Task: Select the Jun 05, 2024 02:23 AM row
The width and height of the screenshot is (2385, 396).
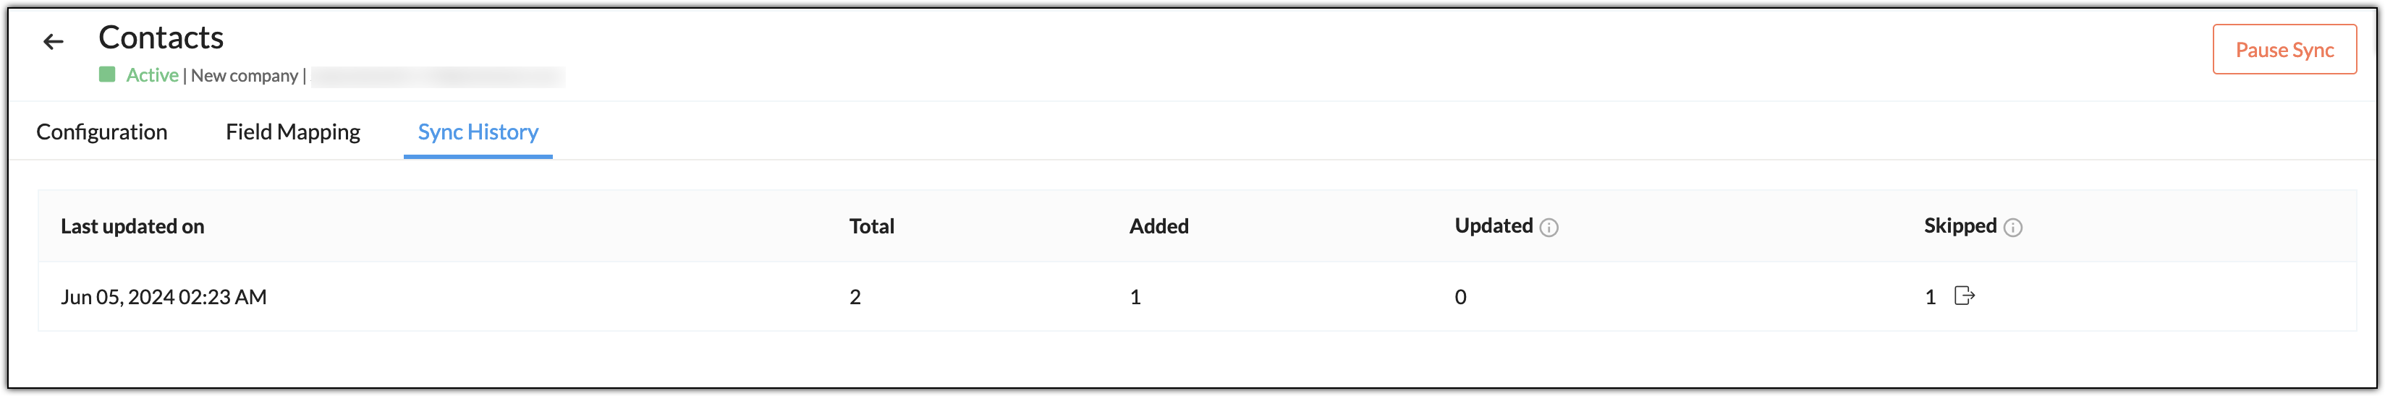Action: pyautogui.click(x=1197, y=297)
